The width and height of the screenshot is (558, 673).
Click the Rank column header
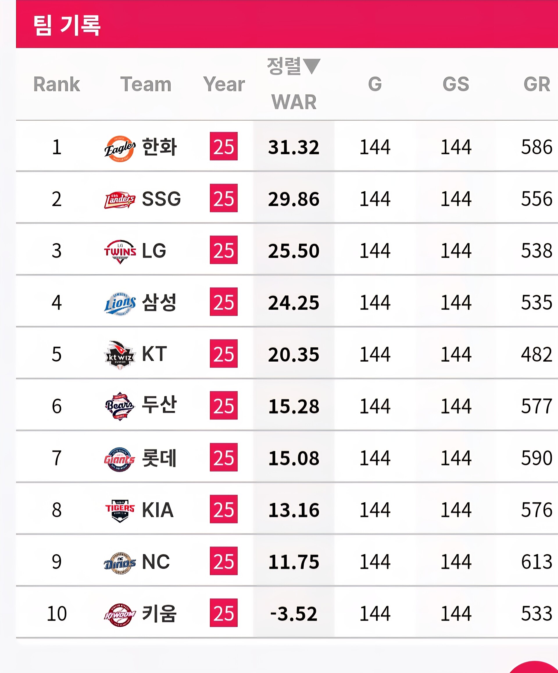57,84
